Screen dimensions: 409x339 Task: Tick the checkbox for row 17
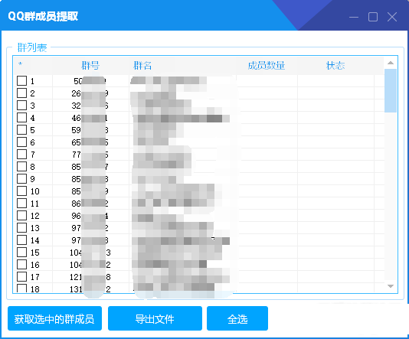tap(21, 277)
